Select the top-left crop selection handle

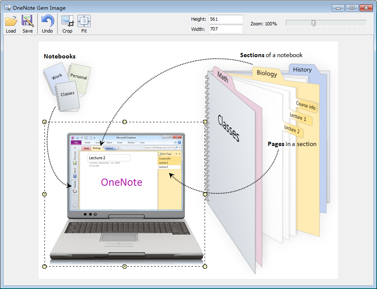pyautogui.click(x=44, y=122)
